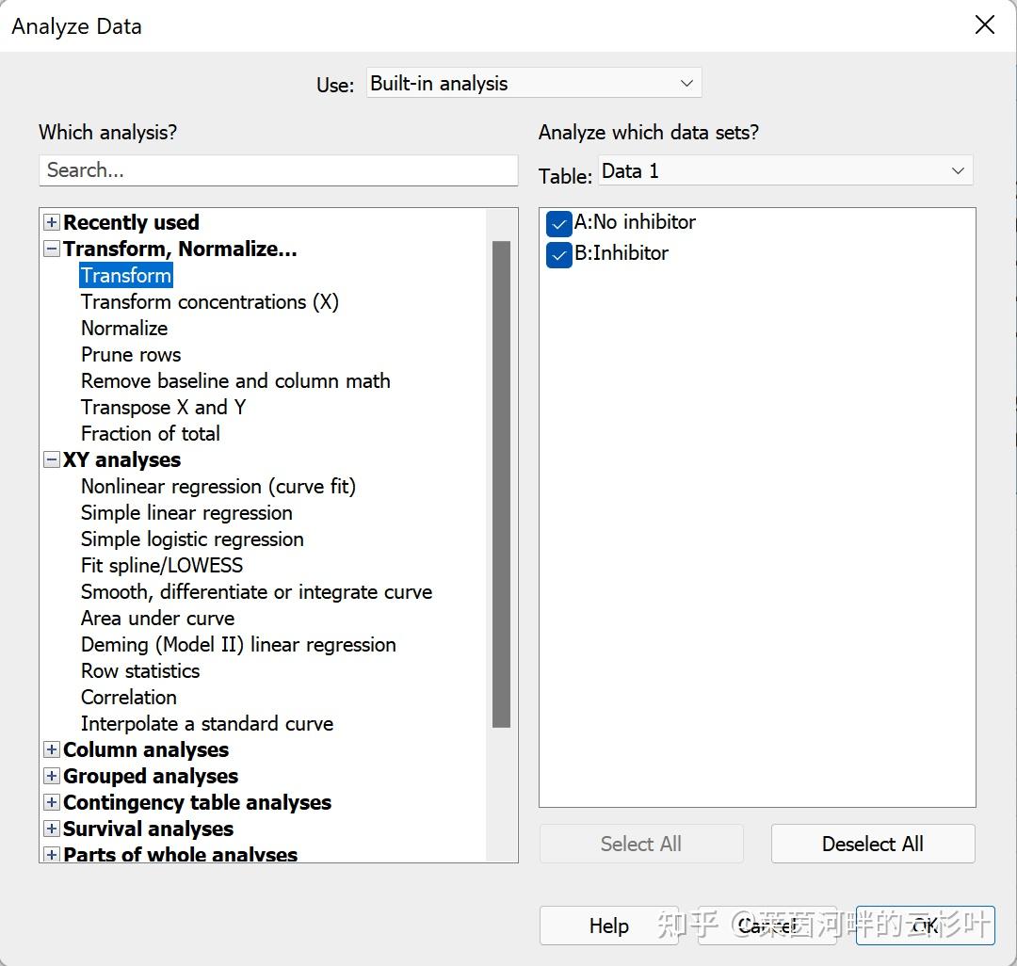This screenshot has height=966, width=1017.
Task: Collapse the XY analyses section
Action: pyautogui.click(x=52, y=460)
